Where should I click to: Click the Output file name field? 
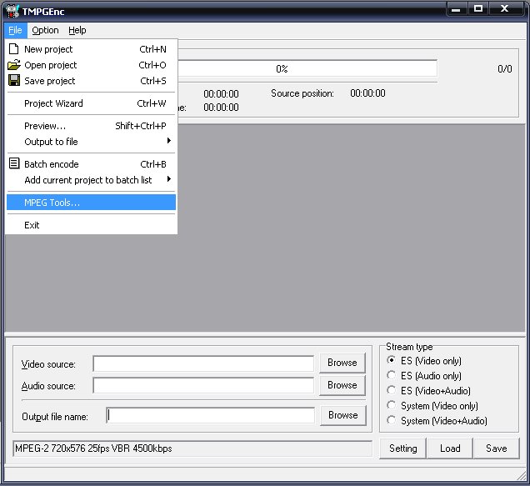(x=210, y=416)
